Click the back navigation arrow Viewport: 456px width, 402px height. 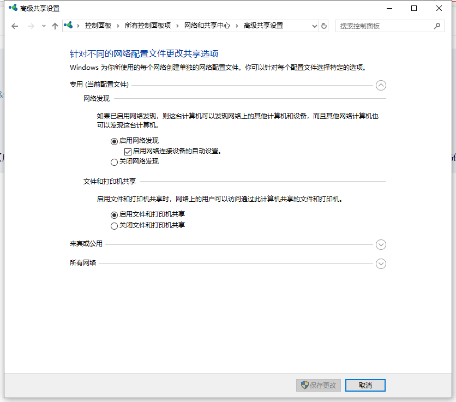coord(15,26)
